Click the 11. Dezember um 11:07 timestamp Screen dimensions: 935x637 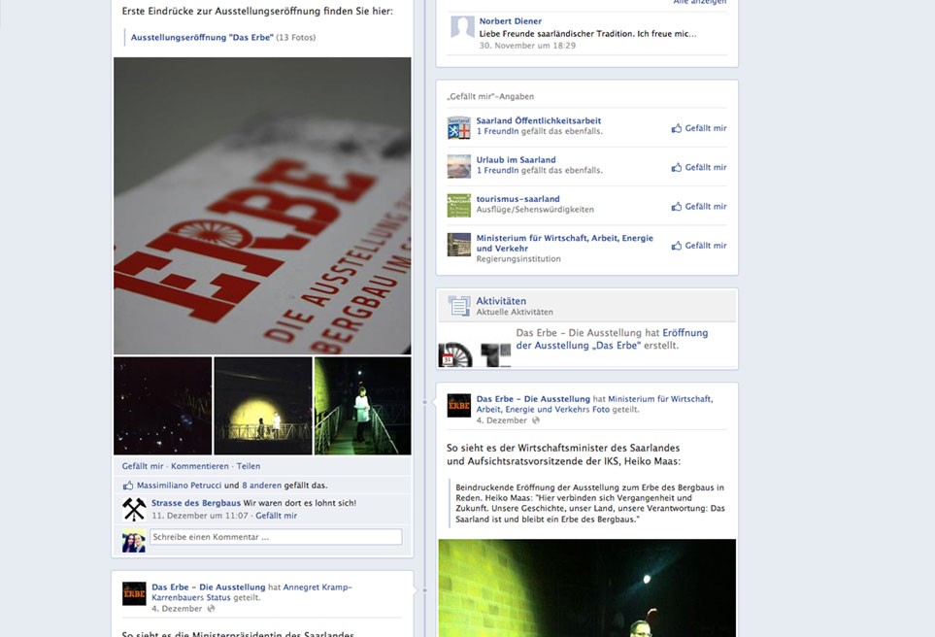(x=199, y=516)
